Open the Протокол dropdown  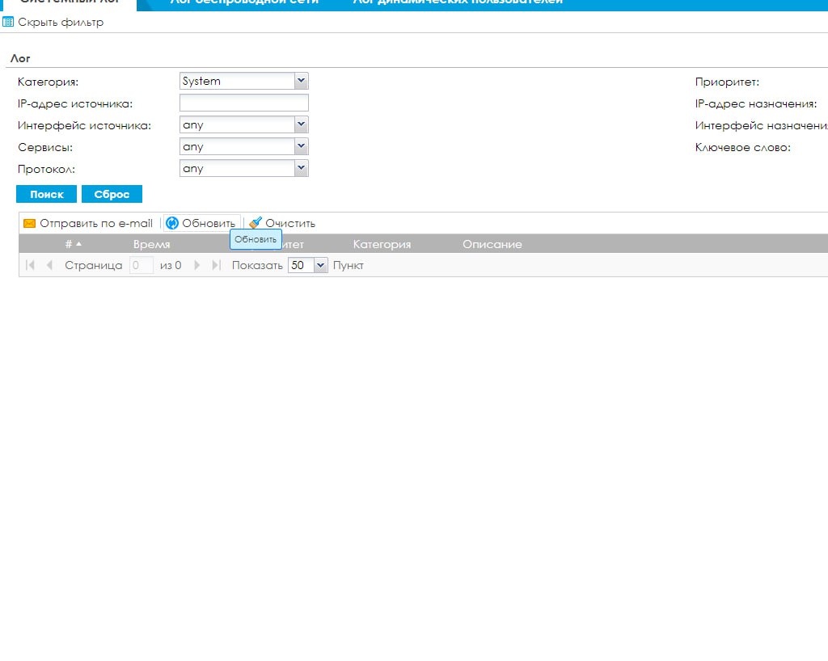[x=301, y=168]
